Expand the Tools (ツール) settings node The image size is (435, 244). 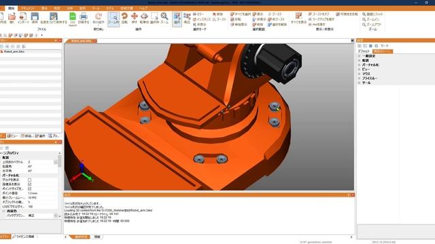pos(360,83)
